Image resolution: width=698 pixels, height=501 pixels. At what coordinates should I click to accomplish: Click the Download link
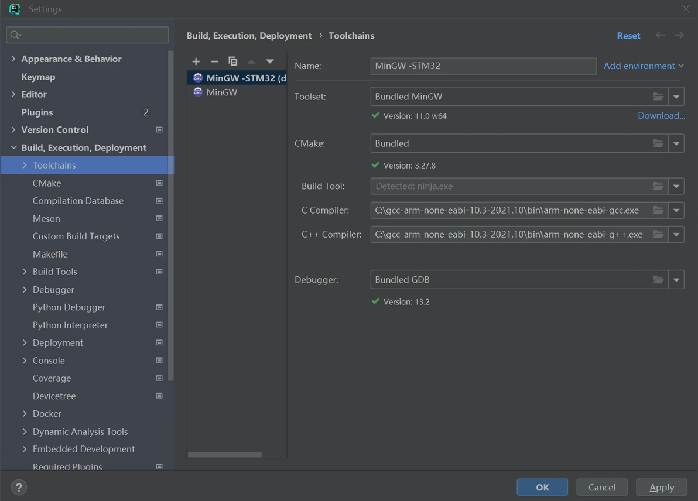[661, 116]
